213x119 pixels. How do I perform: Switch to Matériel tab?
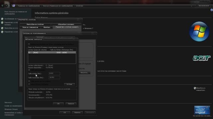47,27
